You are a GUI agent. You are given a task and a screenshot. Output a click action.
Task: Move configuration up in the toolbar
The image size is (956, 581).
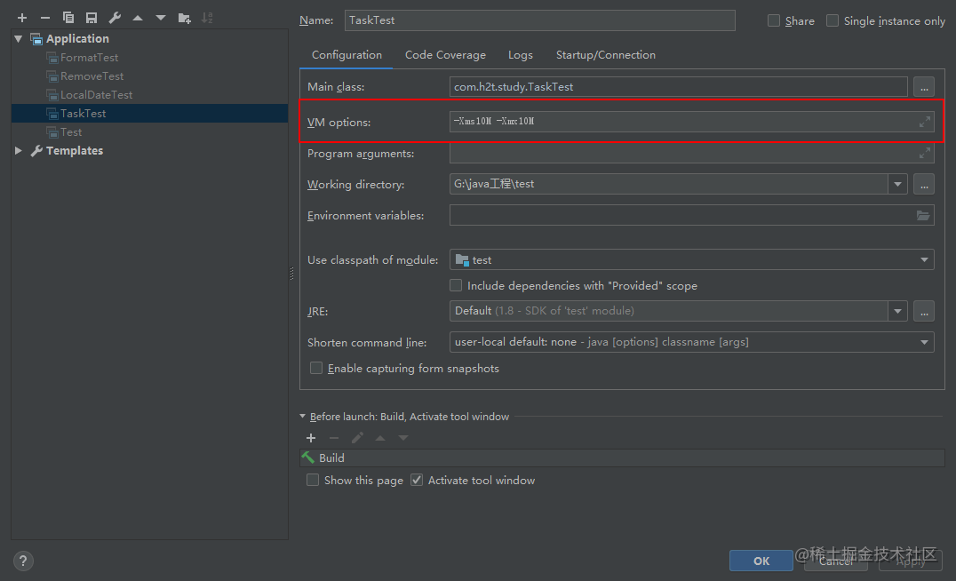[x=138, y=19]
